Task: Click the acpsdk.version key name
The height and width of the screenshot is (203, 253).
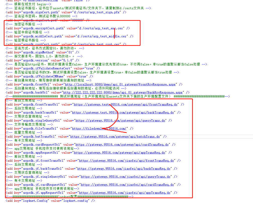Action: 36,60
